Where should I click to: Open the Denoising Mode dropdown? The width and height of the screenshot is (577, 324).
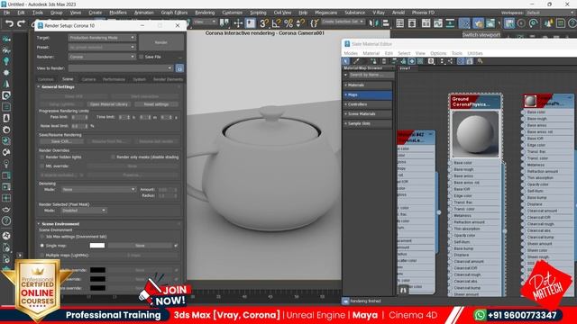coord(99,190)
